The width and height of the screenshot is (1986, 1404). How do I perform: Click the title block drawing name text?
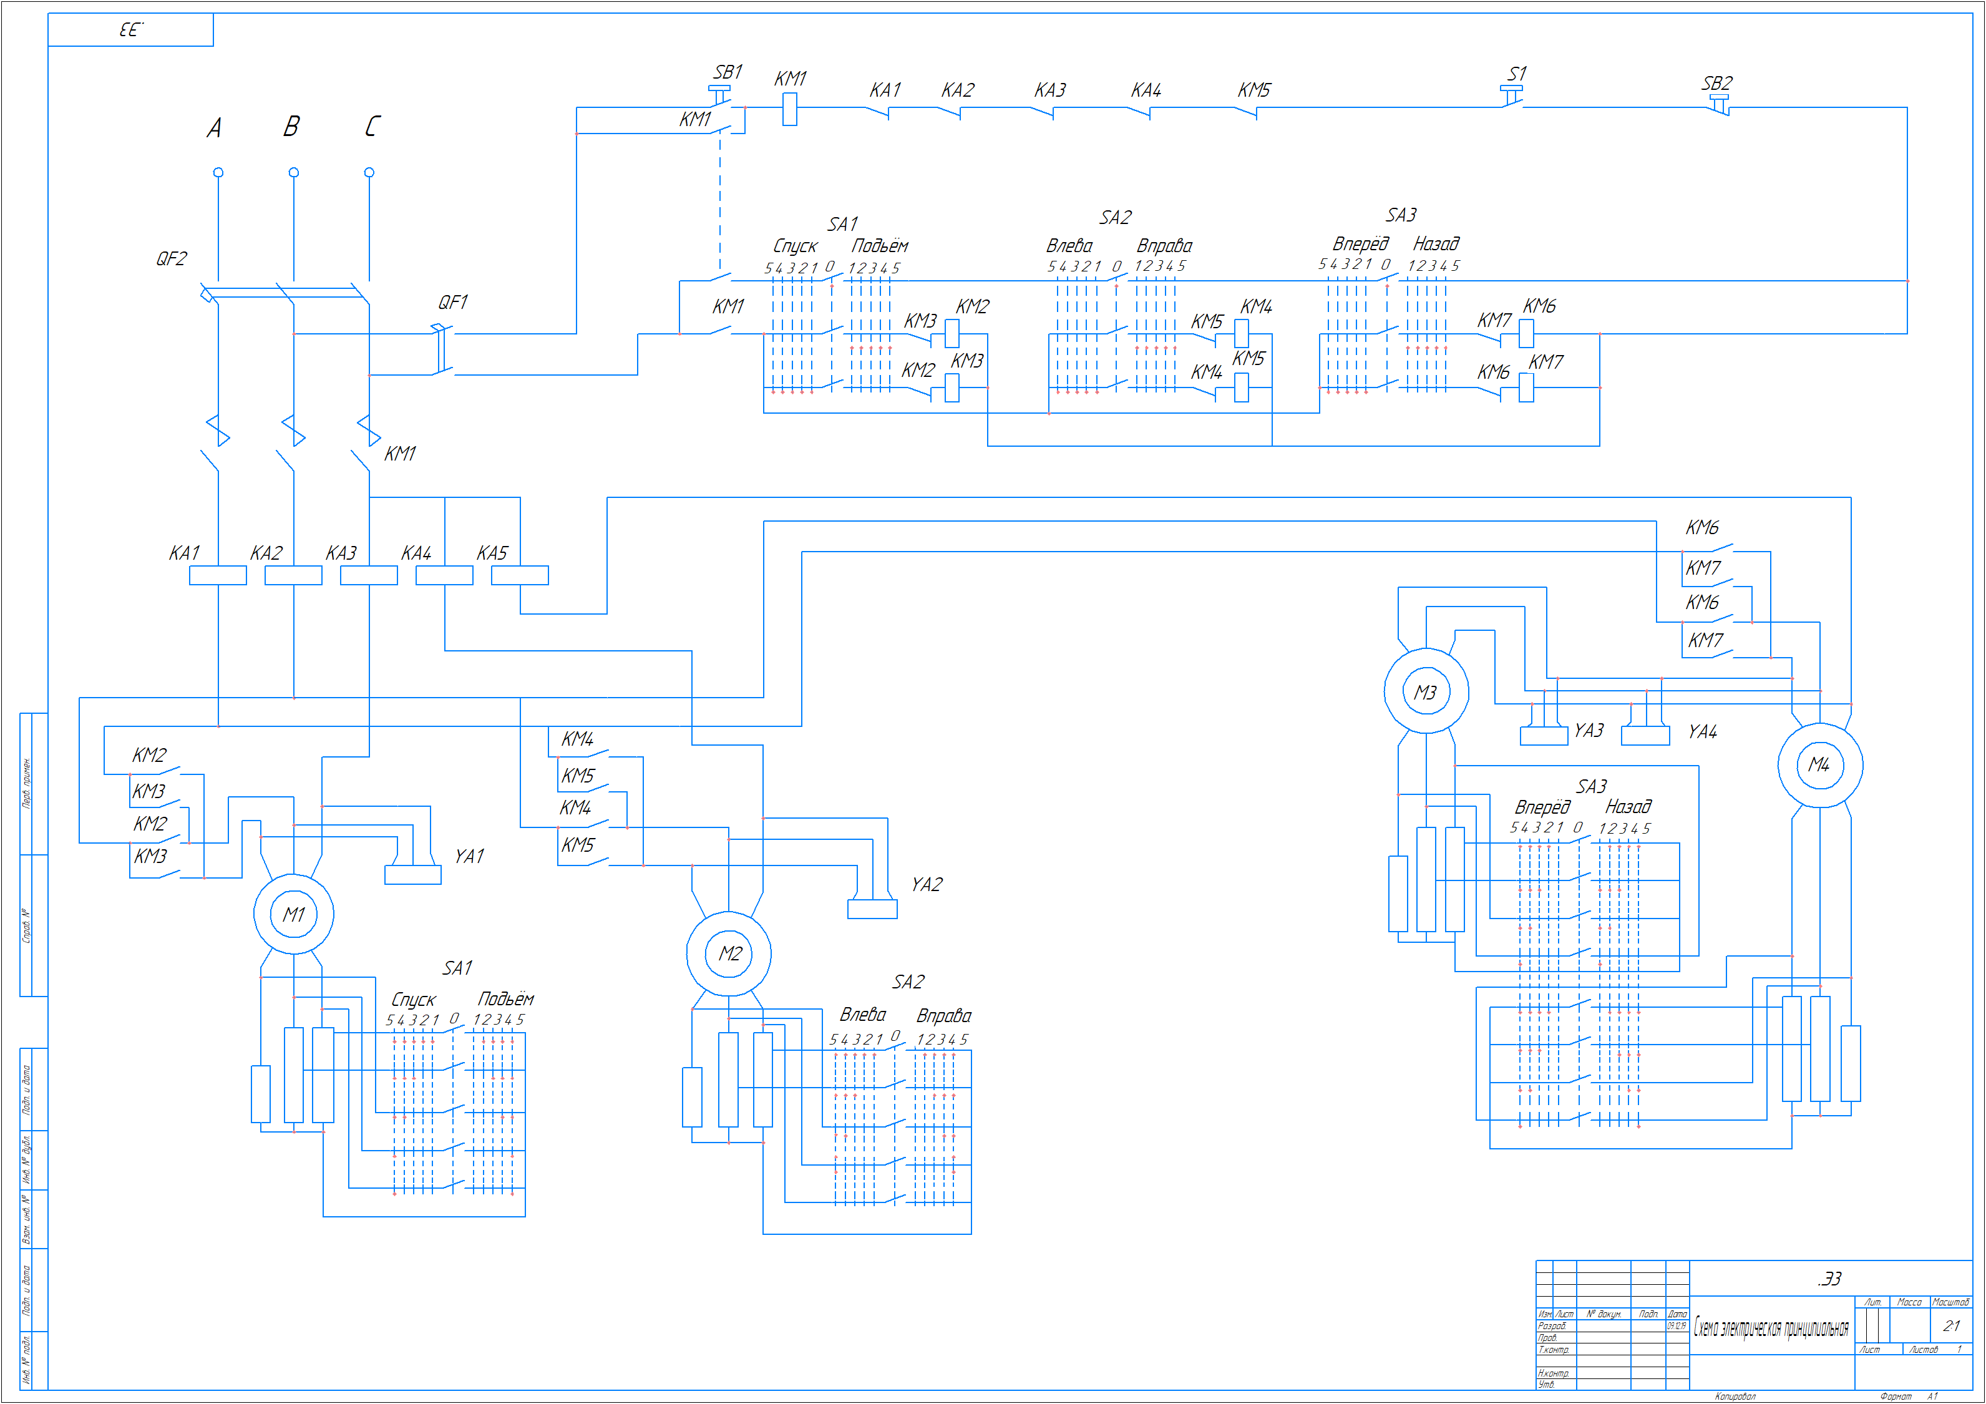pyautogui.click(x=1771, y=1328)
